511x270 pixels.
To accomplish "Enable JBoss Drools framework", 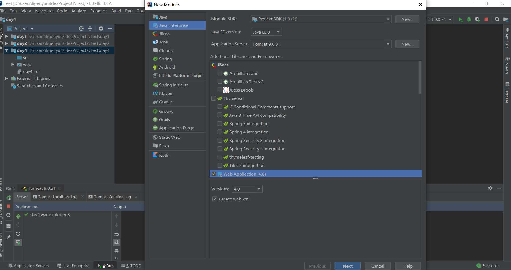I will pos(220,90).
